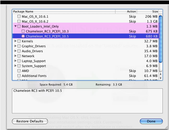Expand the Audio_Drivers disclosure triangle
This screenshot has width=169, height=130.
(x=15, y=51)
